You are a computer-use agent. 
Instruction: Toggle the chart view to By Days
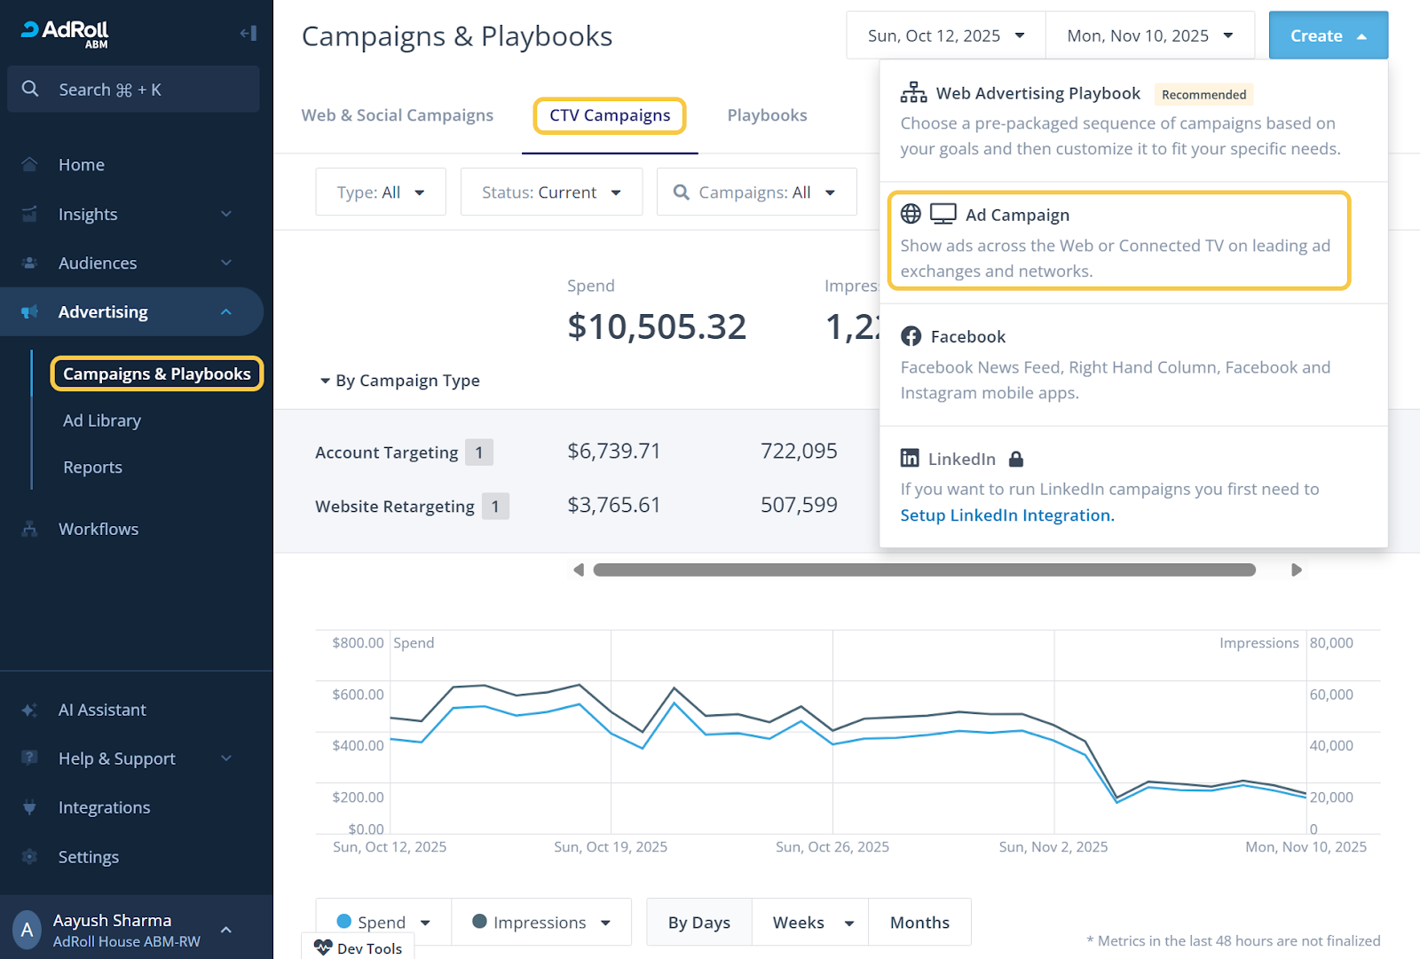[x=698, y=923]
